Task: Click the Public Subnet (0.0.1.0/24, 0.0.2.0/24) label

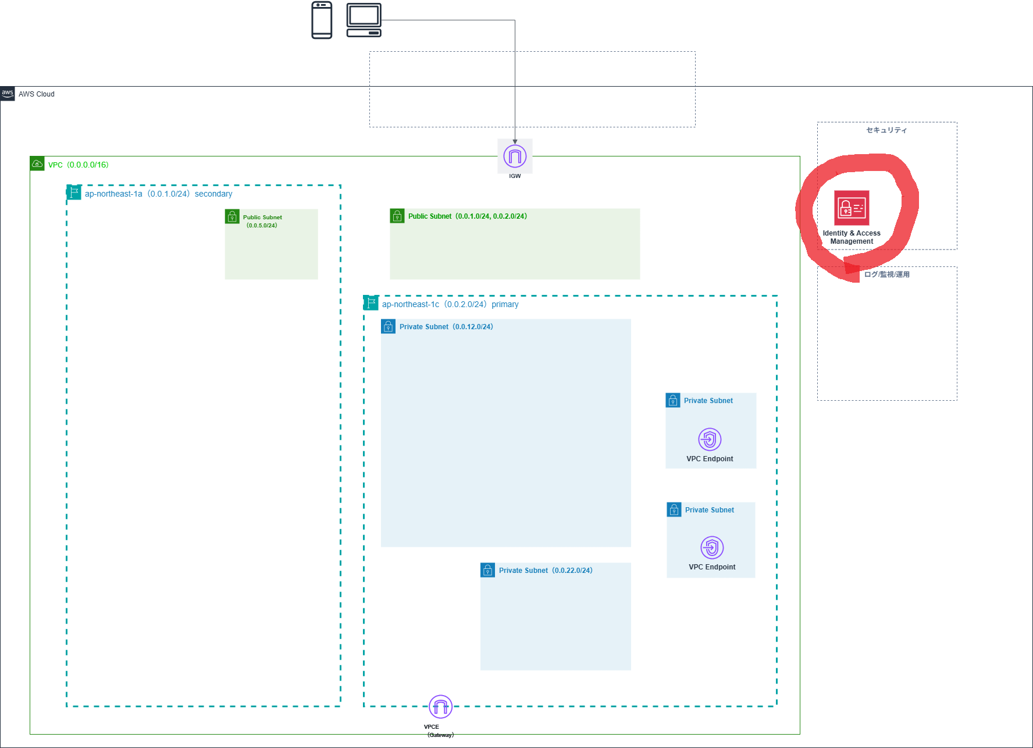Action: [x=468, y=216]
